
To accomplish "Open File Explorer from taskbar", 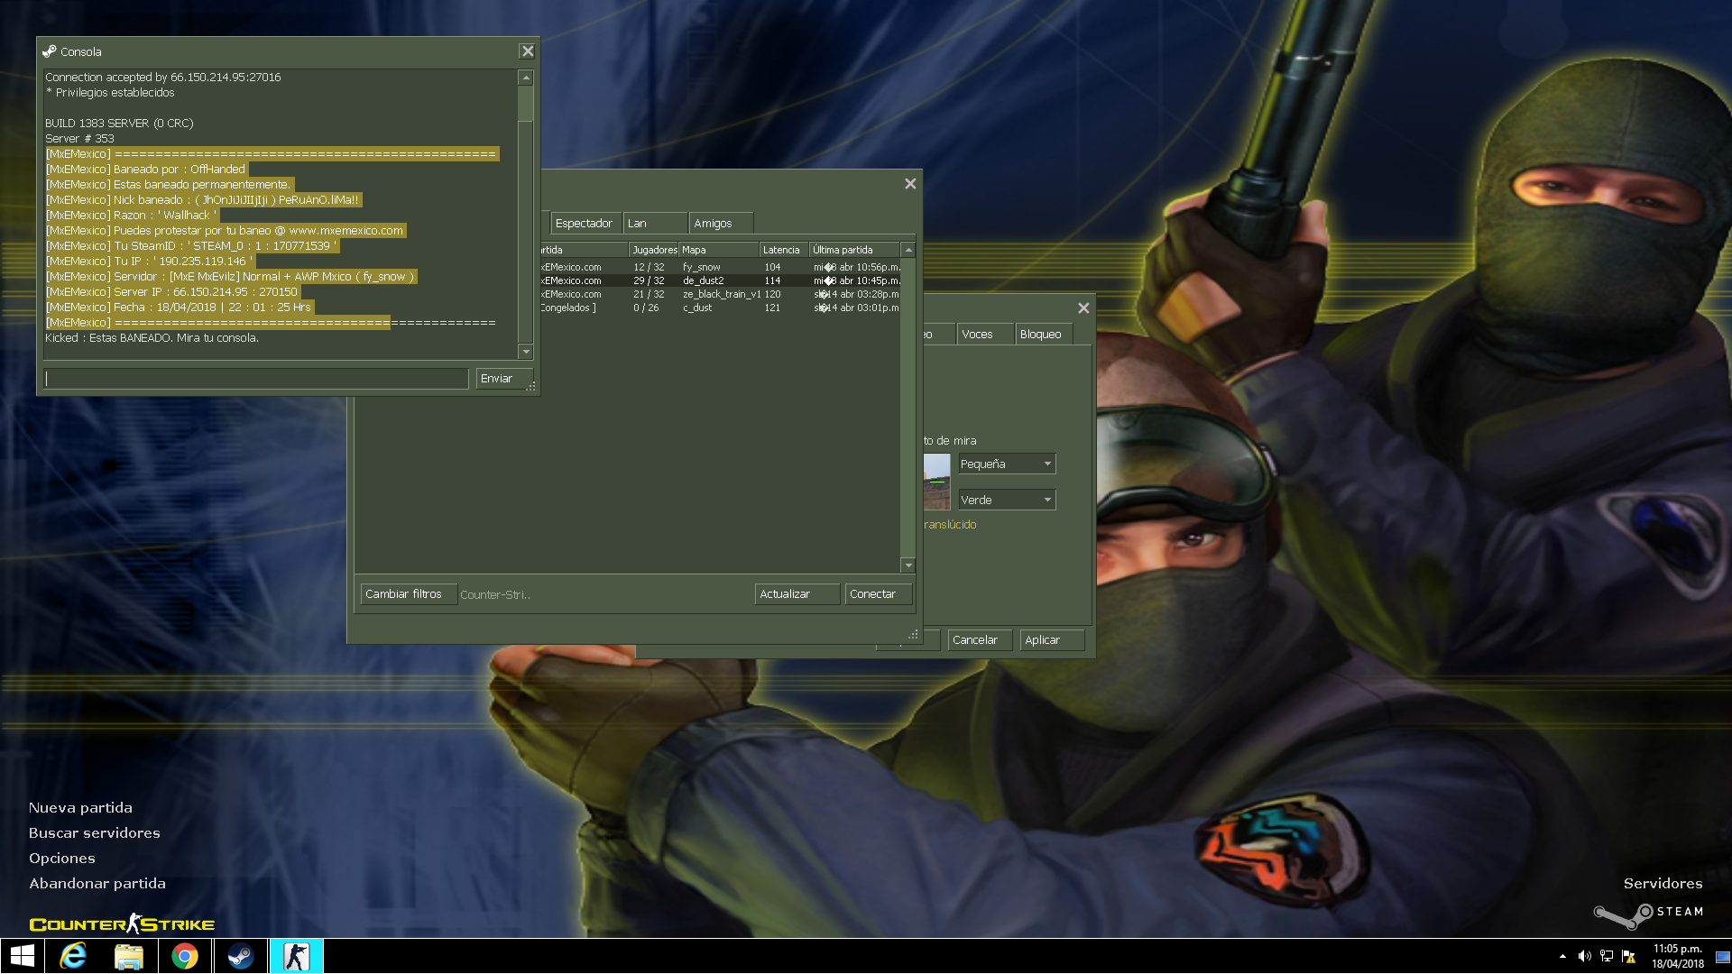I will 129,956.
